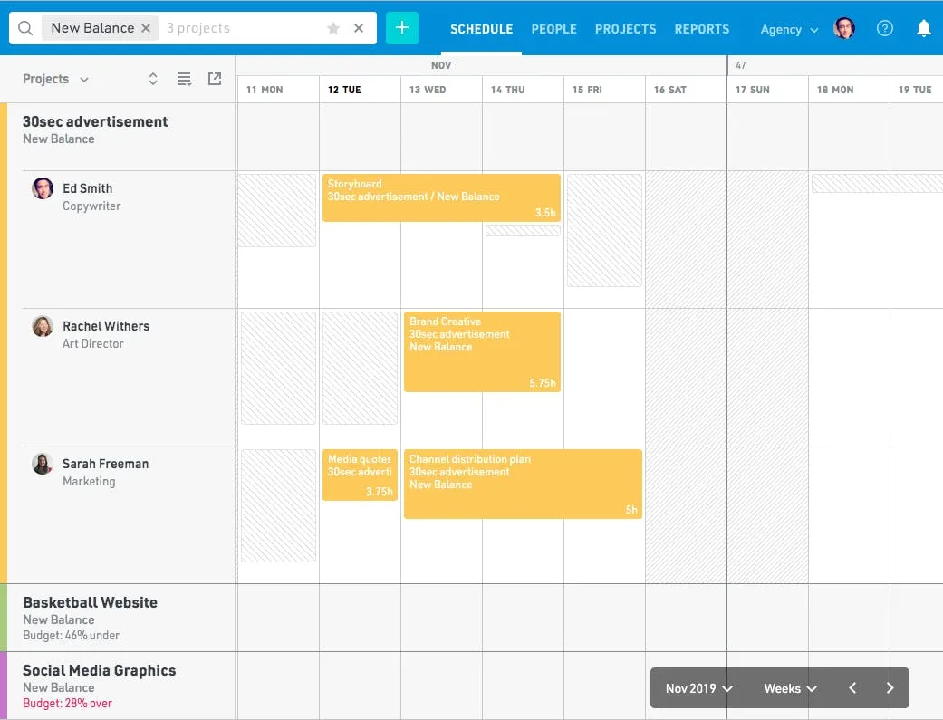Go to previous period arrow

click(x=852, y=688)
